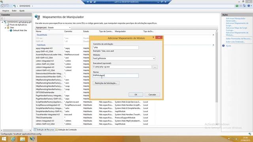This screenshot has height=142, width=253.
Task: Click the IIS Manager taskbar icon
Action: 32,139
